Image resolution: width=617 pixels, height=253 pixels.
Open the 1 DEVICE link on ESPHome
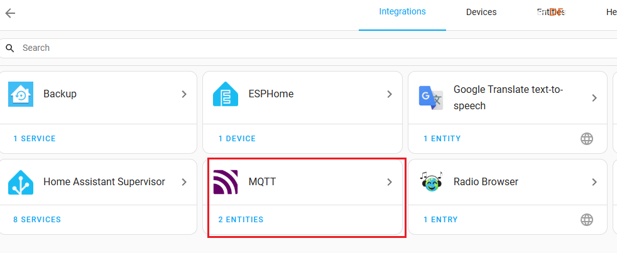point(237,139)
